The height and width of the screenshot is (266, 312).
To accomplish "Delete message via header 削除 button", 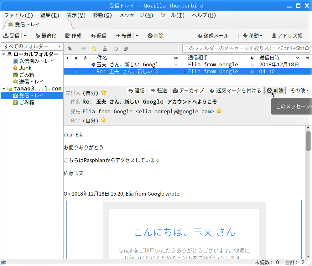I will click(275, 90).
